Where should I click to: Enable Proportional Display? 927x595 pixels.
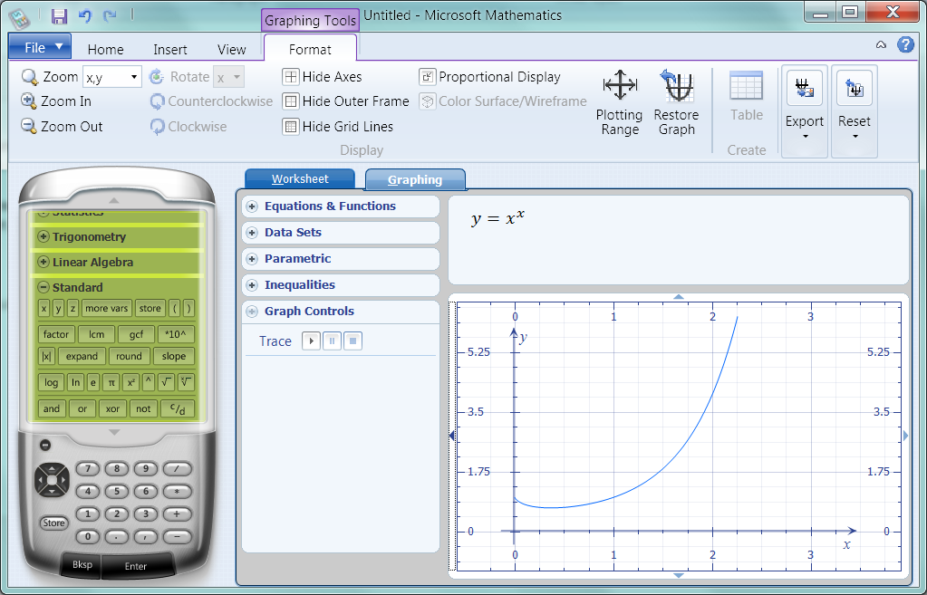point(428,77)
